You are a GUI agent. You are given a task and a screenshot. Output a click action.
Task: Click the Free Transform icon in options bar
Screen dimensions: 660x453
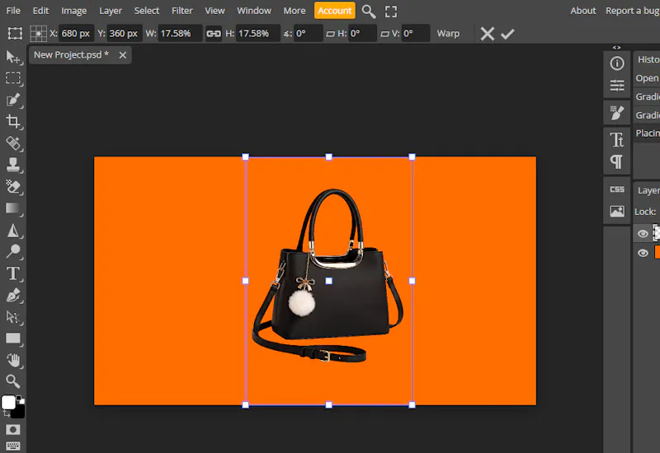pos(15,34)
